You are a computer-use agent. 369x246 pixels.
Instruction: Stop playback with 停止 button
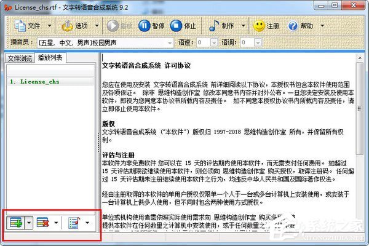[x=183, y=26]
